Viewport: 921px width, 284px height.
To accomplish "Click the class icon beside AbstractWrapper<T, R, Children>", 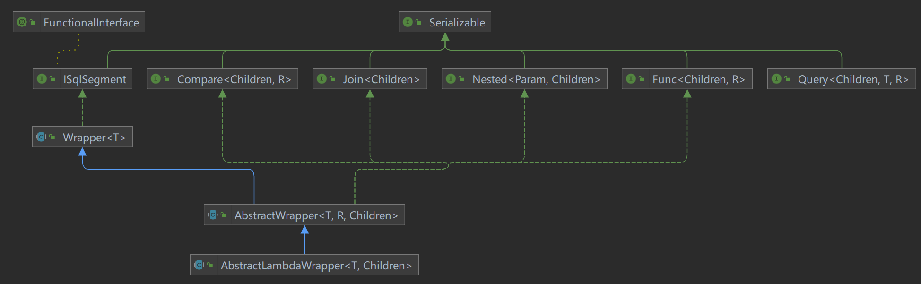I will tap(213, 215).
